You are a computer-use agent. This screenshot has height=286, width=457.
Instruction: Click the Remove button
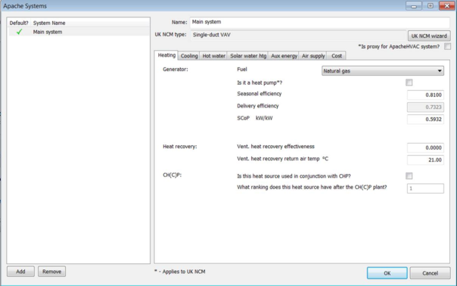click(x=52, y=272)
